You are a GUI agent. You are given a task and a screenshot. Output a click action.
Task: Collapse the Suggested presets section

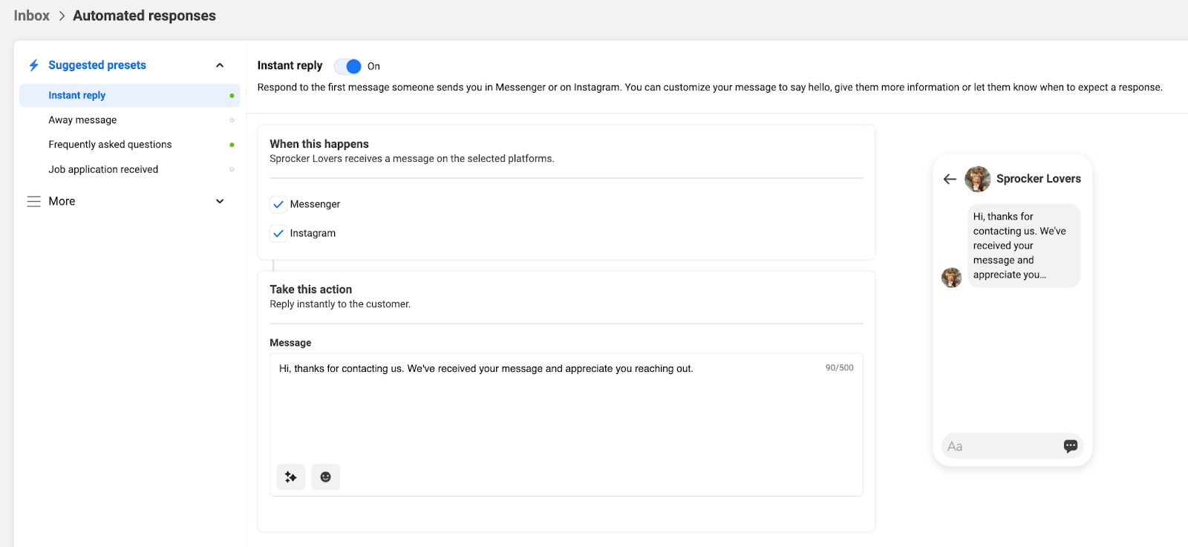220,65
